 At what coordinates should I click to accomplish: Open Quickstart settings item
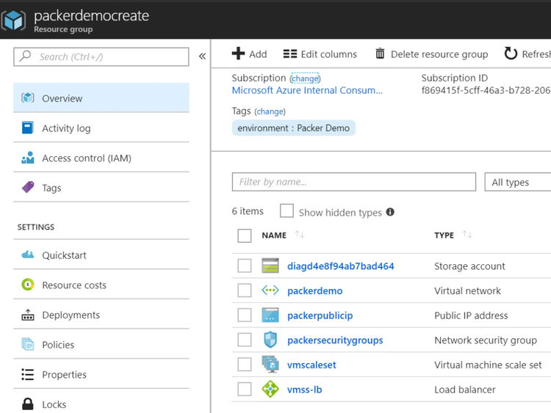click(101, 255)
